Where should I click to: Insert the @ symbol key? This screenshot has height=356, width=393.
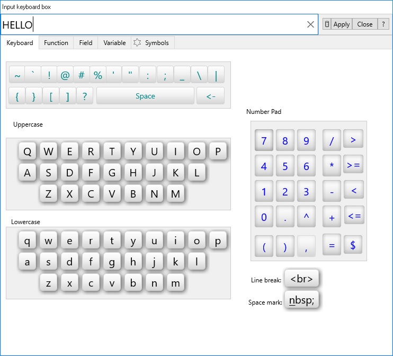[65, 75]
